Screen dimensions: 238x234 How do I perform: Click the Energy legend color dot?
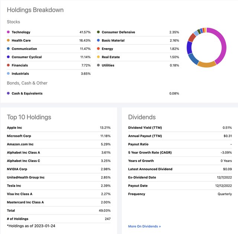click(x=98, y=49)
